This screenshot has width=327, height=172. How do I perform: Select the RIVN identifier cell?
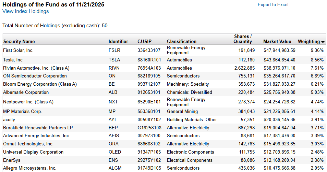pyautogui.click(x=114, y=68)
